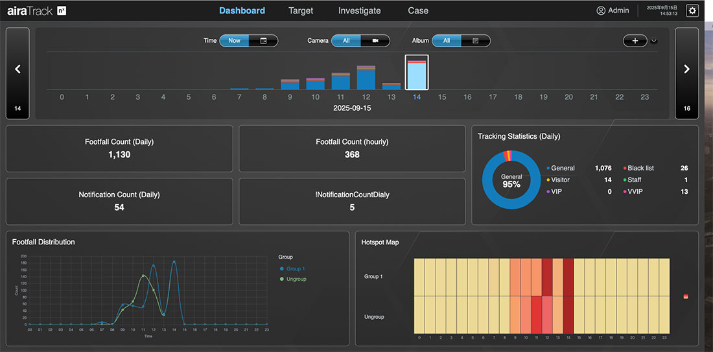713x352 pixels.
Task: Go to next day with right arrow
Action: pyautogui.click(x=686, y=69)
